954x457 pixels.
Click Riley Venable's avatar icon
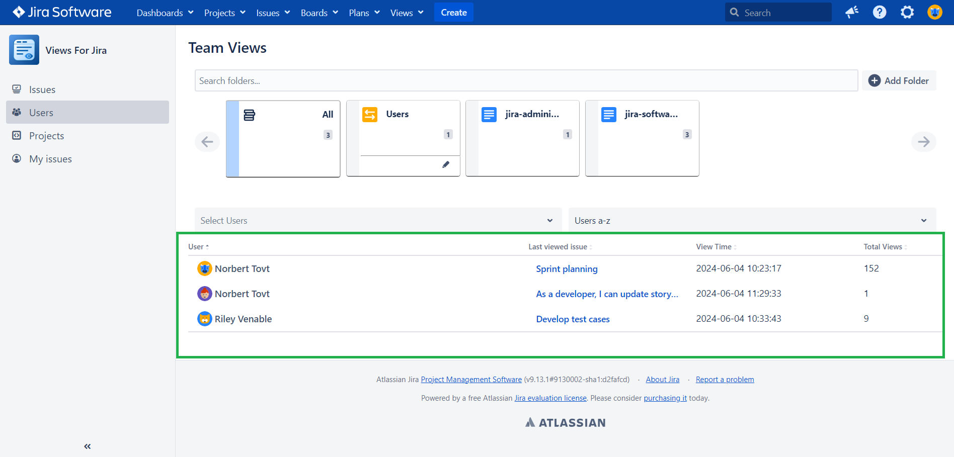click(x=204, y=319)
